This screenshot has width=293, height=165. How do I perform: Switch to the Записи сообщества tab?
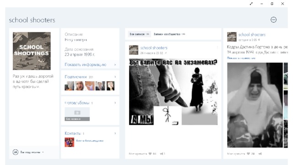(x=169, y=34)
